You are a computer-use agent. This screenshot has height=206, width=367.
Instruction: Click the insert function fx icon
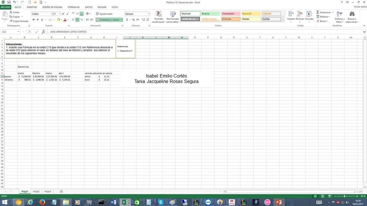(43, 32)
